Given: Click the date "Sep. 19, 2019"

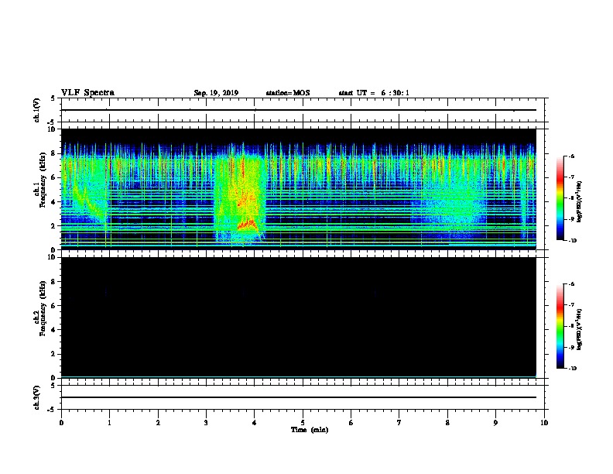Looking at the screenshot, I should pos(216,93).
